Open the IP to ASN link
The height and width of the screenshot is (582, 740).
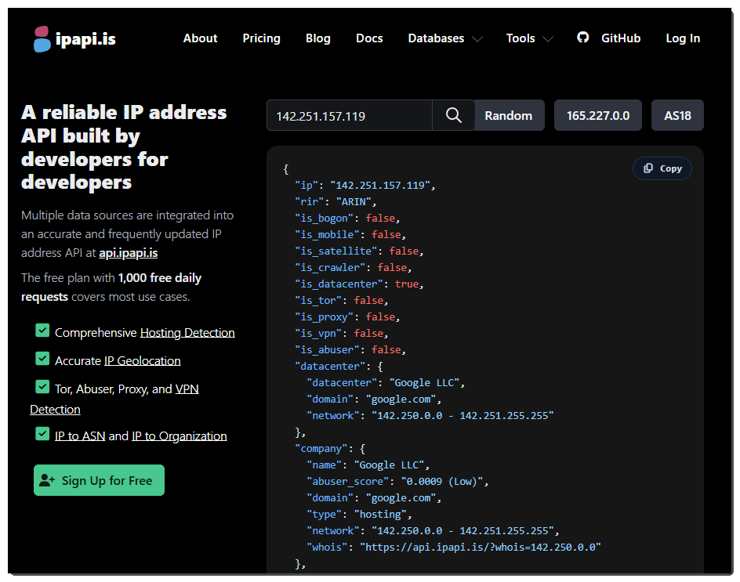[x=80, y=436]
